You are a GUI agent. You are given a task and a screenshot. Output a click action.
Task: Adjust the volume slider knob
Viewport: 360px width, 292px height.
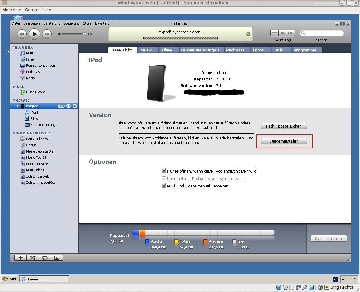[x=84, y=34]
